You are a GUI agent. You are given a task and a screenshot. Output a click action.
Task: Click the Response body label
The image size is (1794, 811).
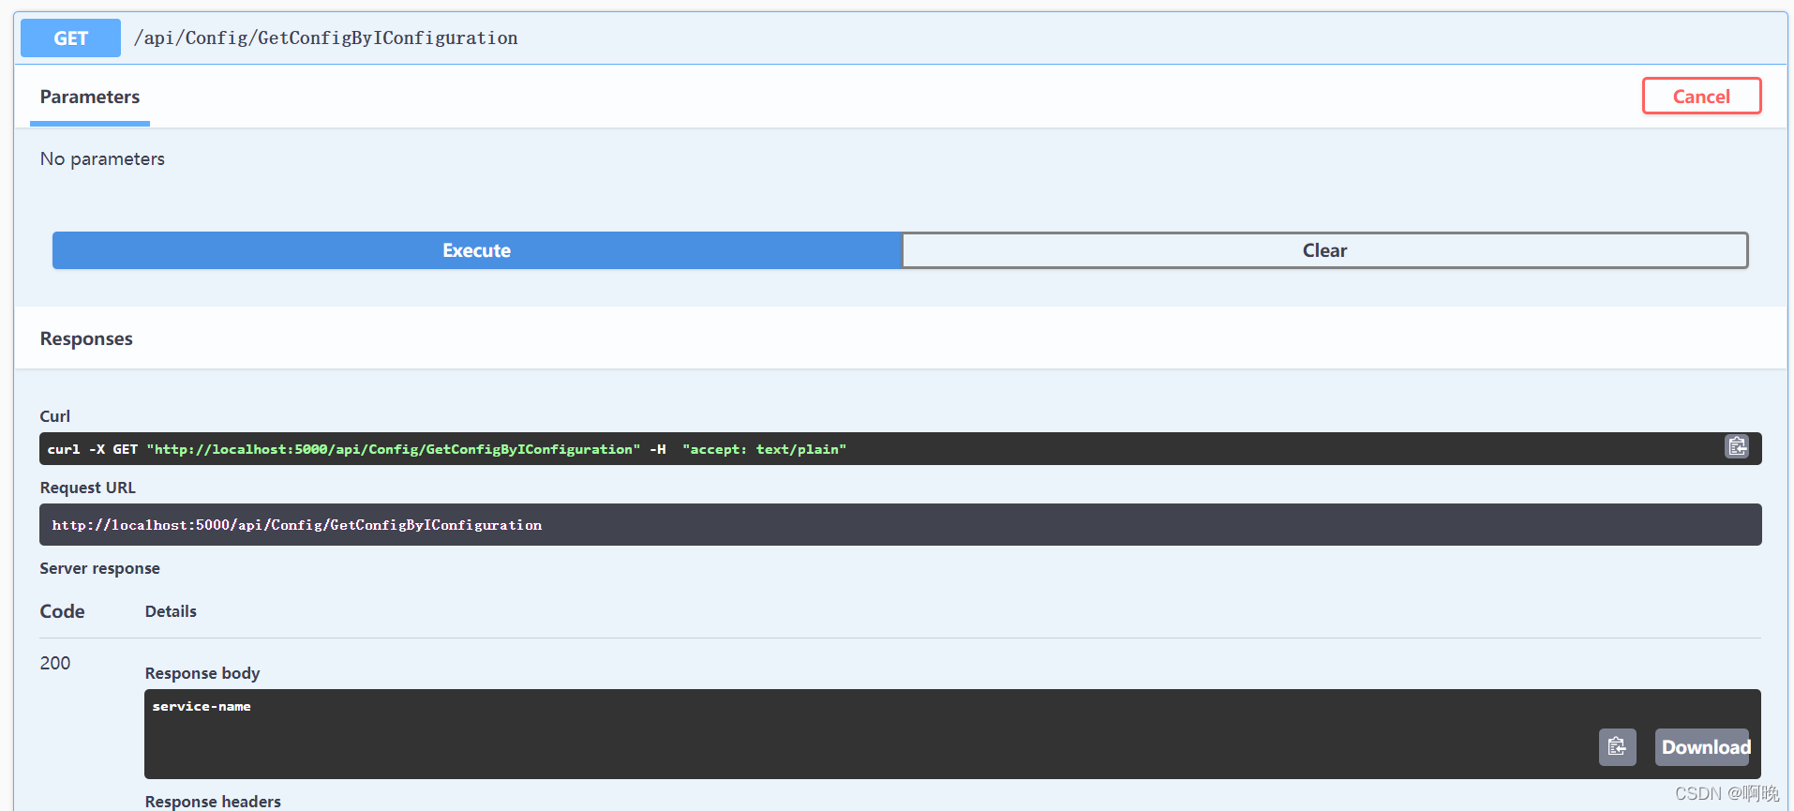pos(202,673)
